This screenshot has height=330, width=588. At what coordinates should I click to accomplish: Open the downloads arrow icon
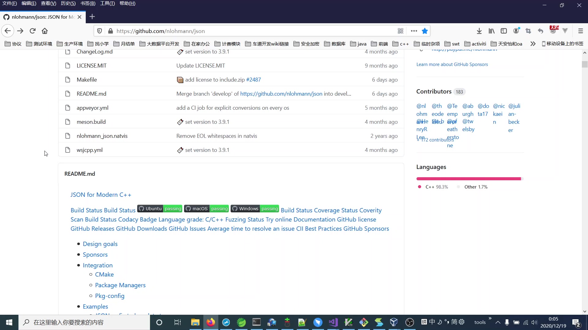(x=479, y=31)
